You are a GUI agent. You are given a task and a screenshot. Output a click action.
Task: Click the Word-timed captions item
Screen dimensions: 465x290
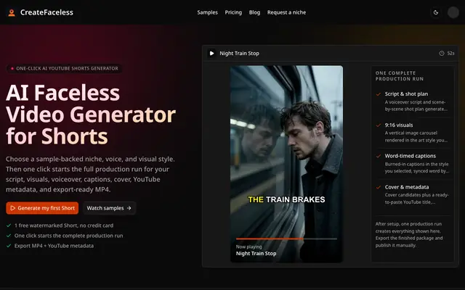(x=413, y=163)
